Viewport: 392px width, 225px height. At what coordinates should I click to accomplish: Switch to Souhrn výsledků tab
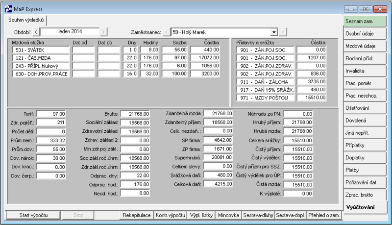coord(26,20)
